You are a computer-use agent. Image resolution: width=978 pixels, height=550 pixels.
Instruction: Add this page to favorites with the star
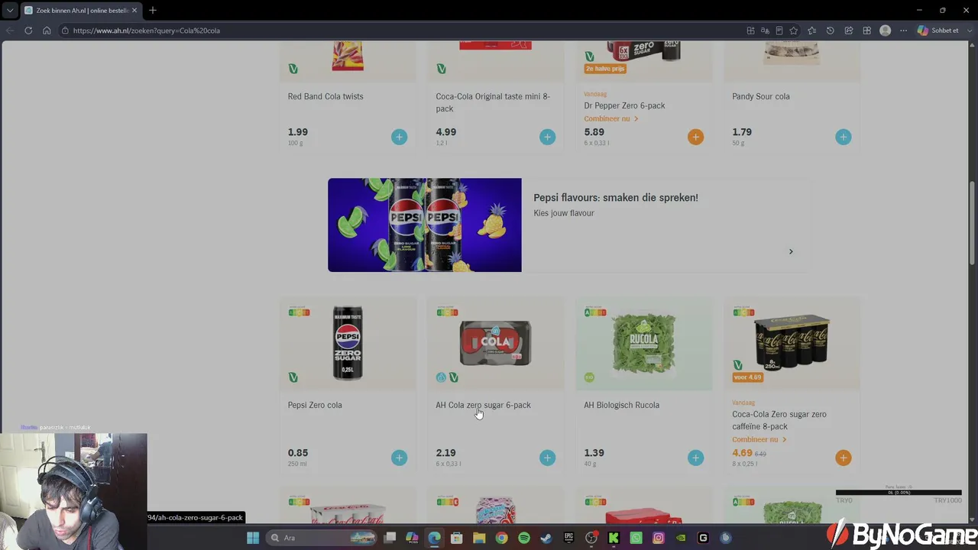click(x=794, y=31)
